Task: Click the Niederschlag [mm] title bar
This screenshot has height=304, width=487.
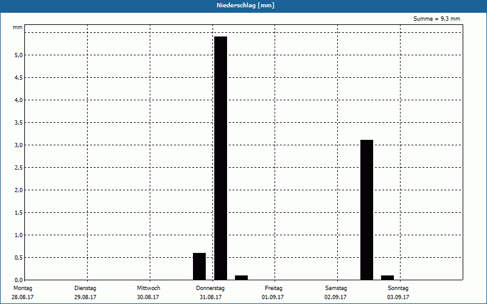Action: pos(243,5)
